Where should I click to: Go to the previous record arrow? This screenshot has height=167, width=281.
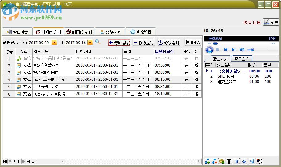pyautogui.click(x=14, y=161)
